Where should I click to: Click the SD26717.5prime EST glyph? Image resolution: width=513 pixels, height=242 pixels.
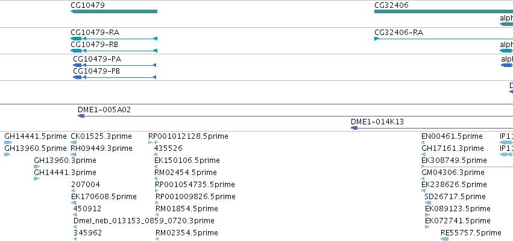point(427,203)
